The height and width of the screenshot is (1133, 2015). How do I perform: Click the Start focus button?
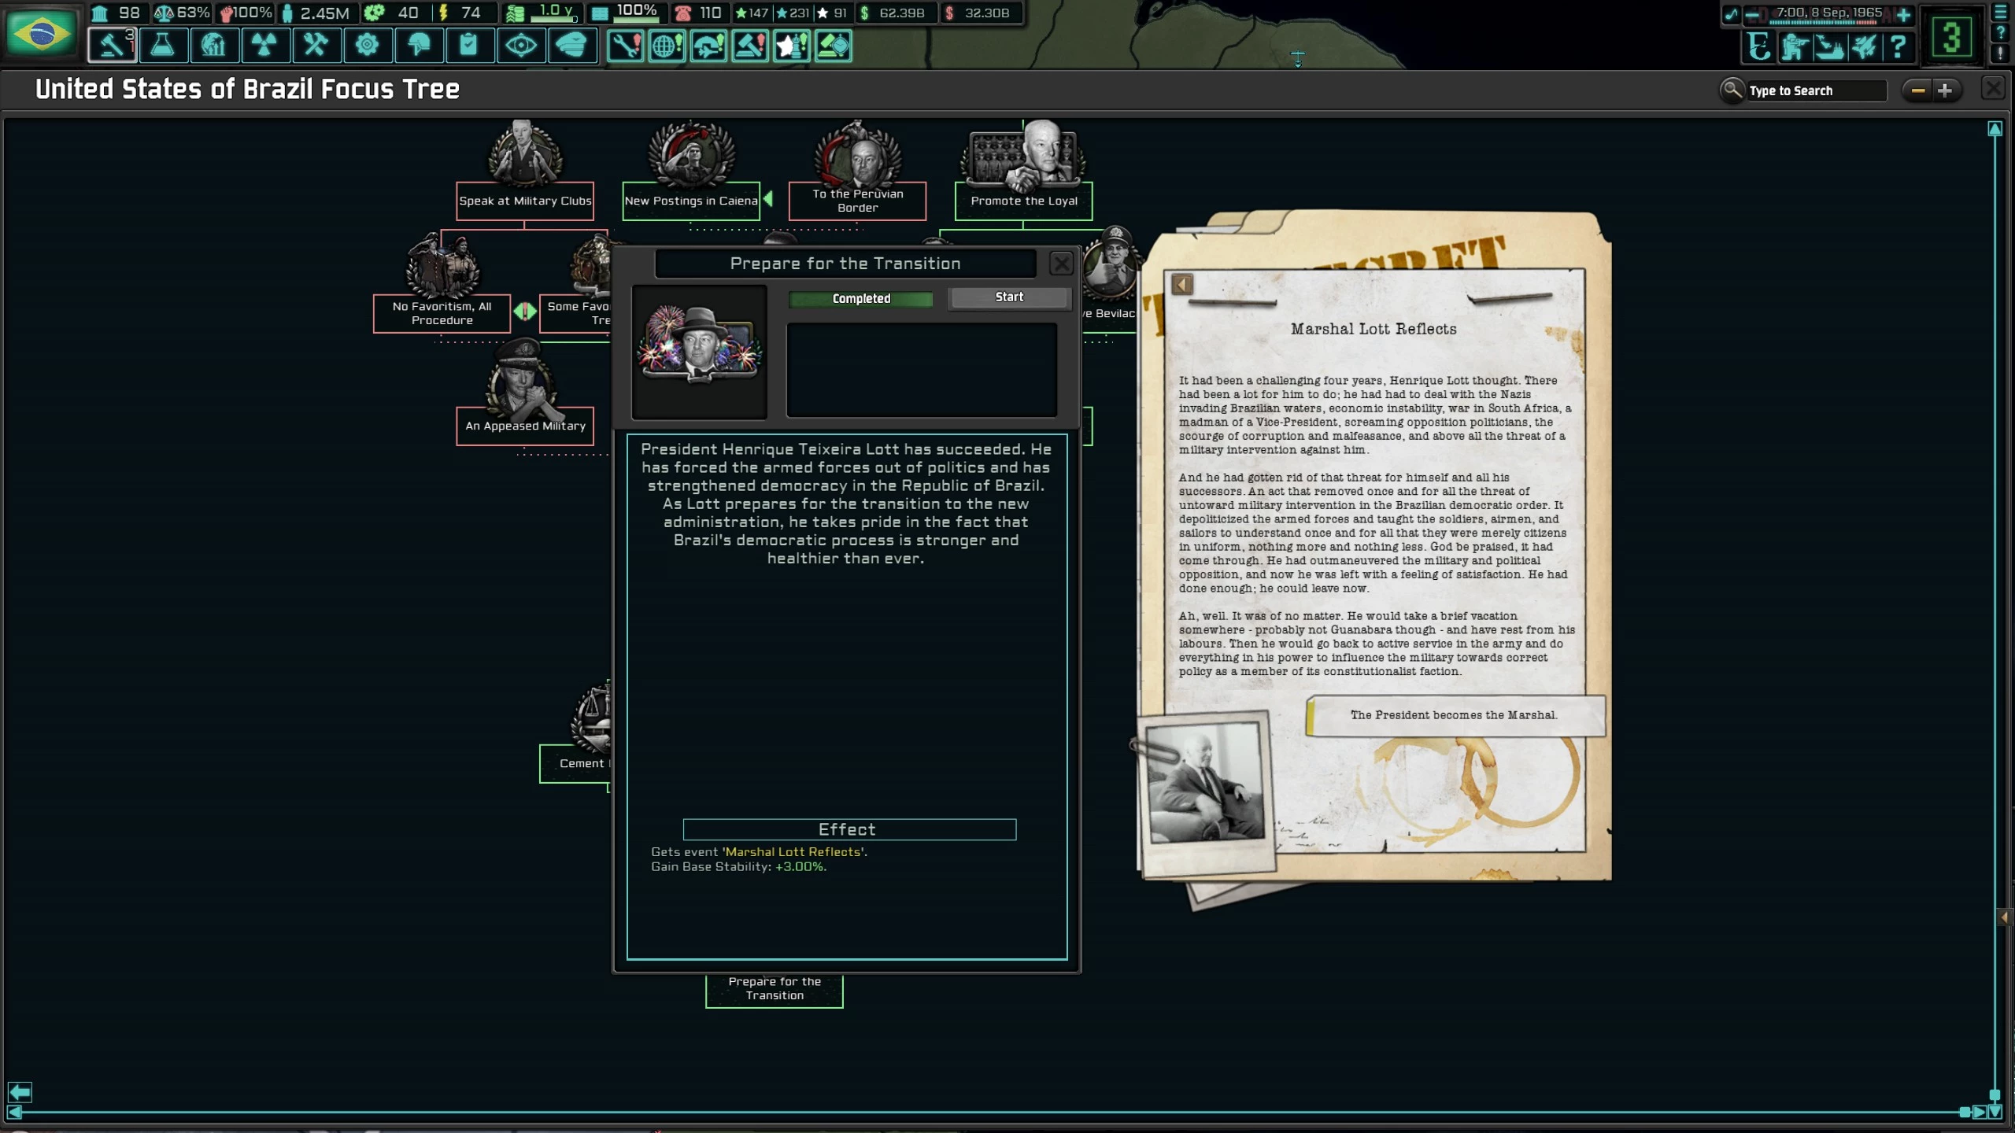tap(1009, 297)
